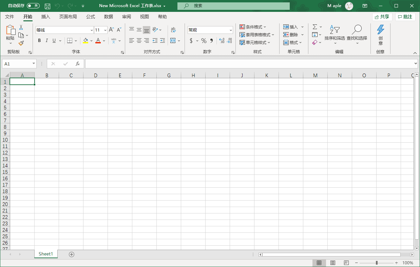420x267 pixels.
Task: Toggle the 自动保存 AutoSave switch
Action: [x=33, y=6]
